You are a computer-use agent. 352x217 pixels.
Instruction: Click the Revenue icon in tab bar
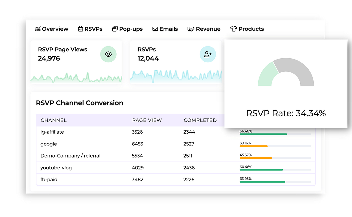[x=191, y=29]
